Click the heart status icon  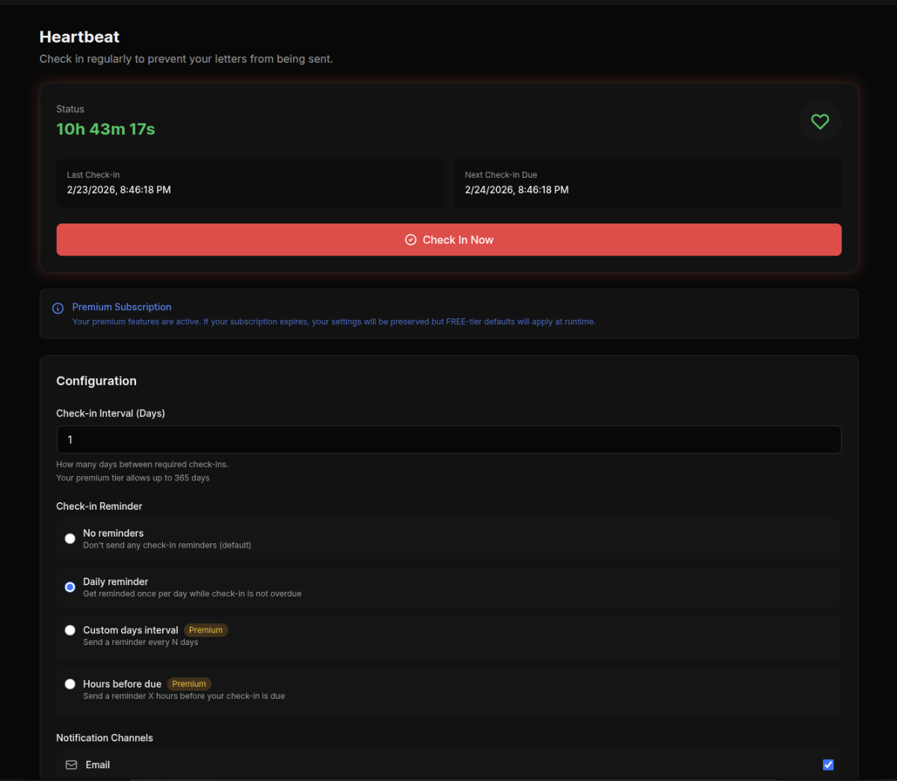pos(819,121)
